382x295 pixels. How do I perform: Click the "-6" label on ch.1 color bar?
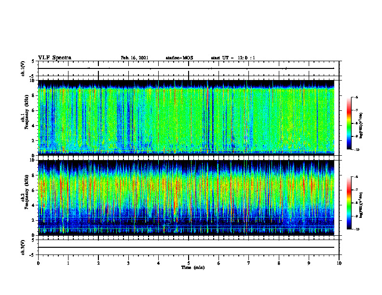(x=356, y=97)
